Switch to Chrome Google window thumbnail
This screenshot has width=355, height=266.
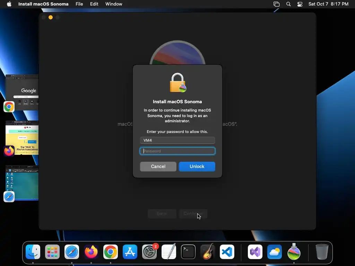tap(22, 92)
